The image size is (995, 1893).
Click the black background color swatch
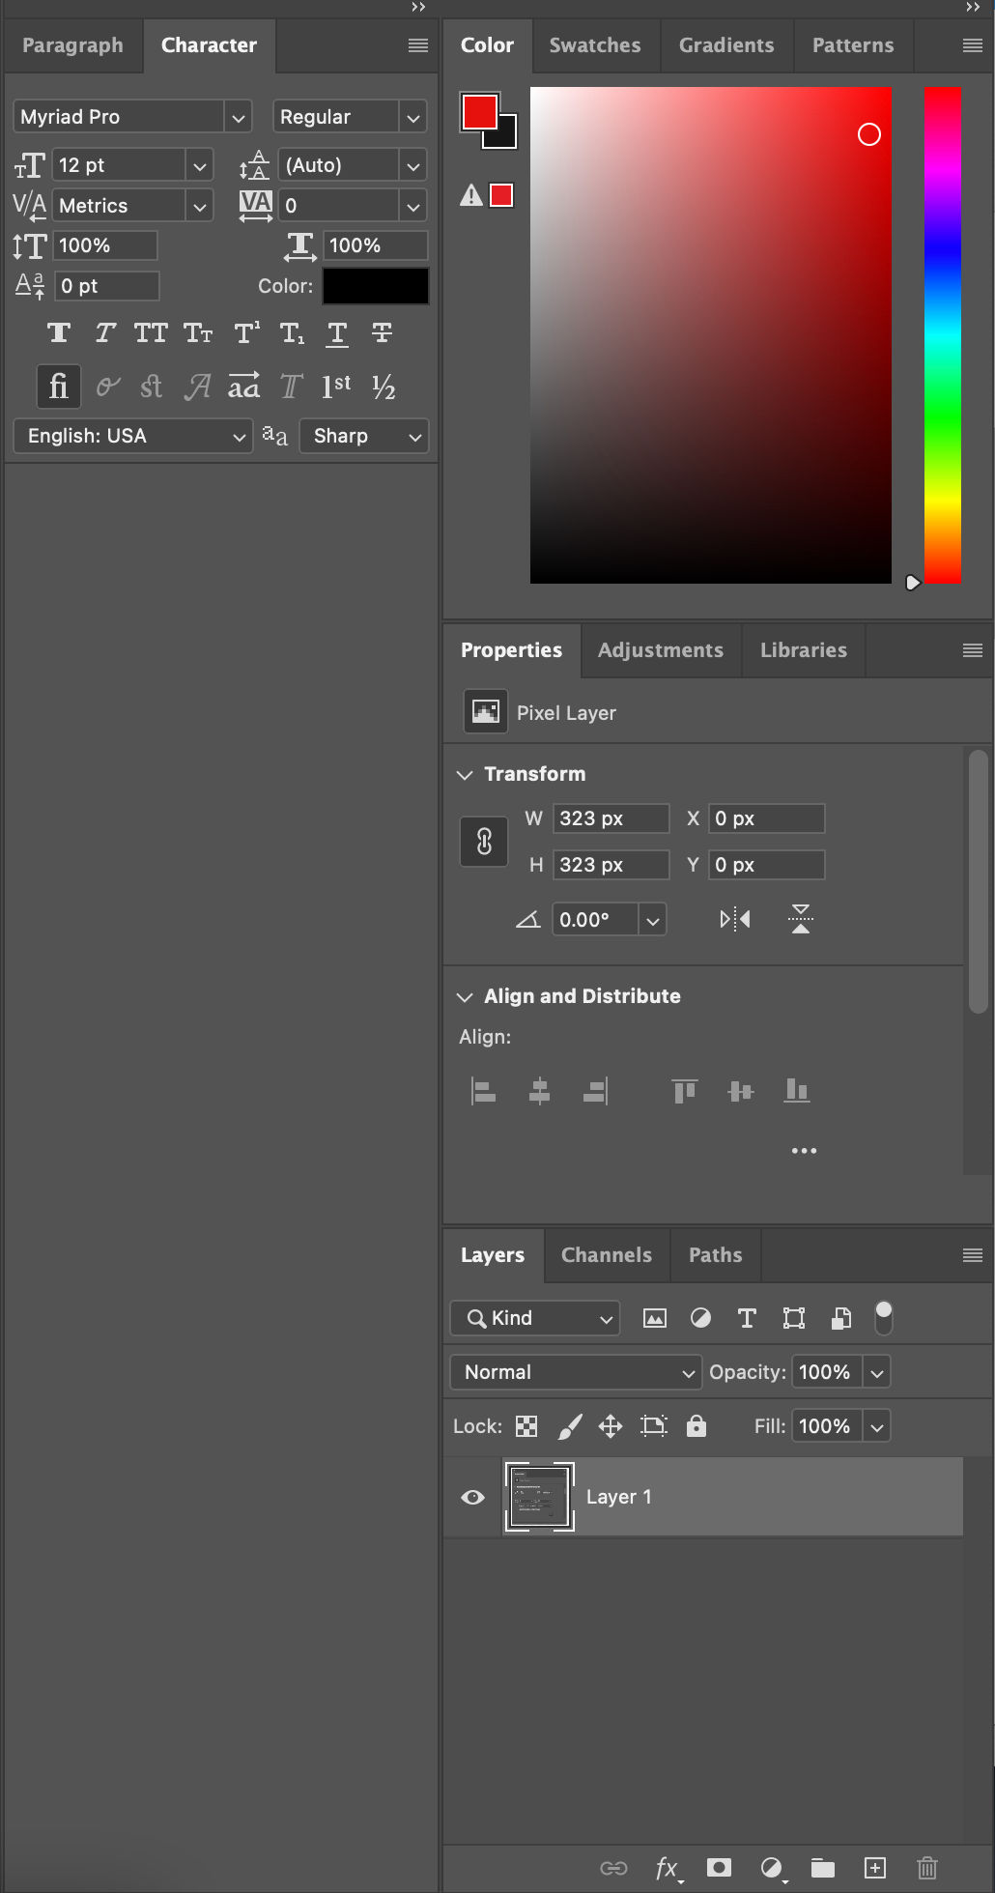coord(506,138)
